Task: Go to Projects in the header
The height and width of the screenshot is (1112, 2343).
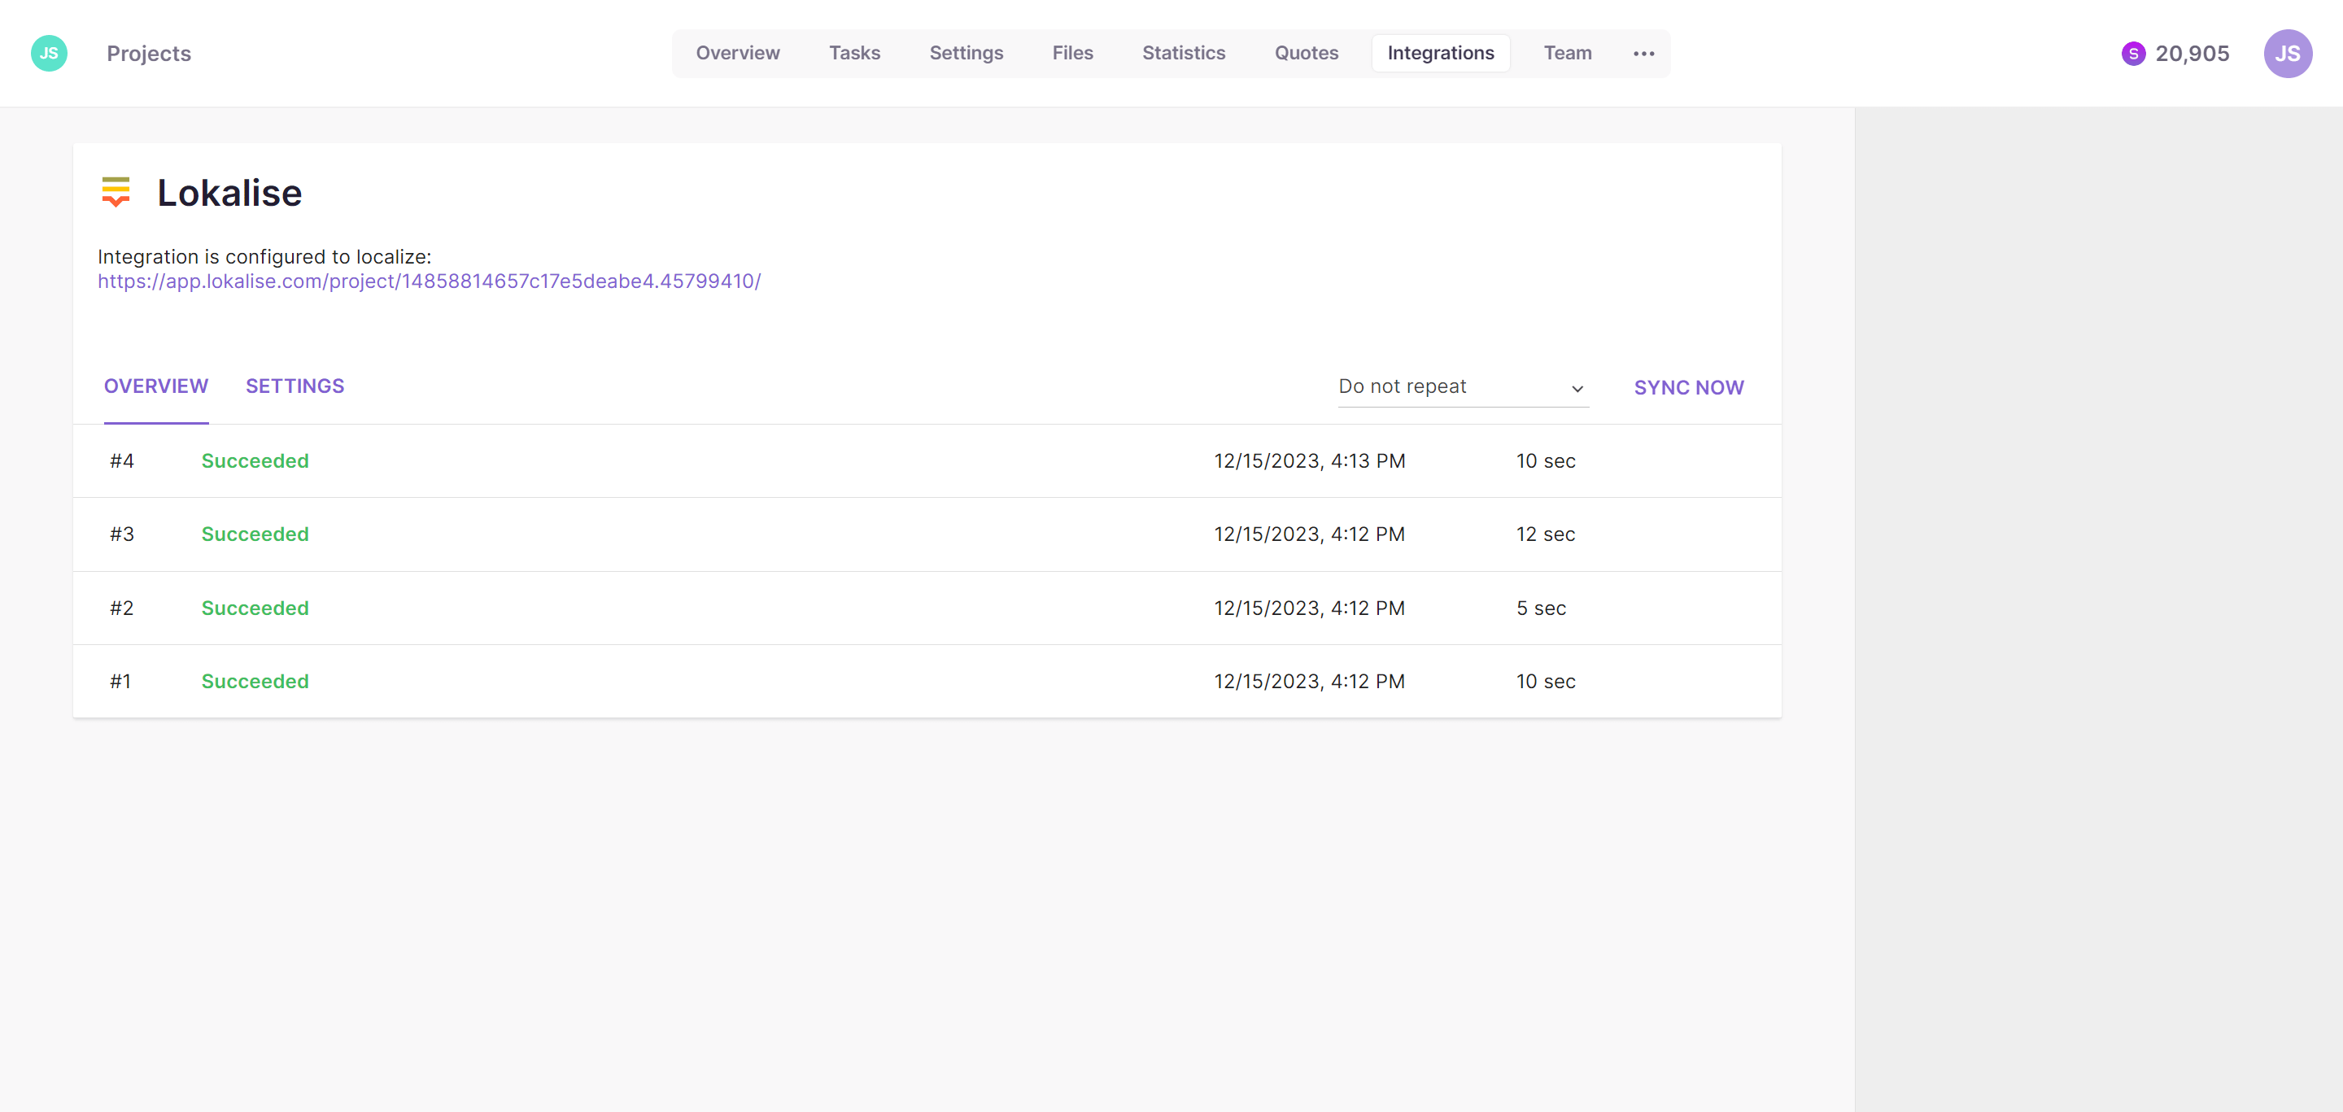Action: pos(148,54)
